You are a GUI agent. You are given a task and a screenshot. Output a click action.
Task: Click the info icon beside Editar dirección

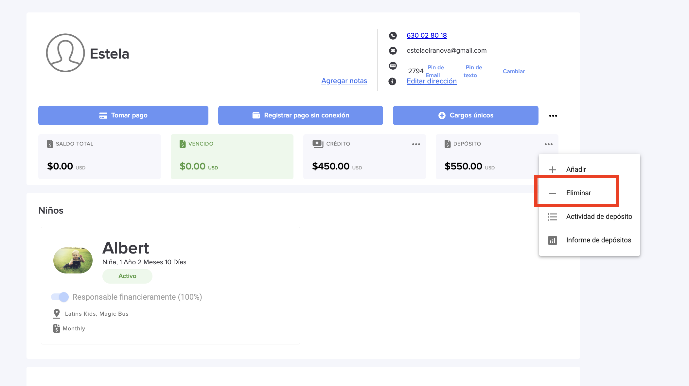(392, 81)
